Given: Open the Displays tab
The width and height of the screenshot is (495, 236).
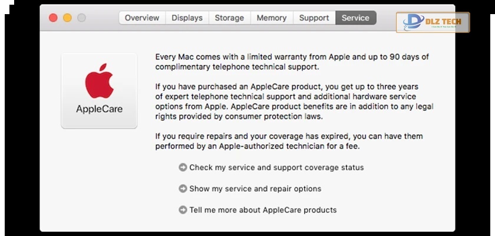Looking at the screenshot, I should coord(187,18).
